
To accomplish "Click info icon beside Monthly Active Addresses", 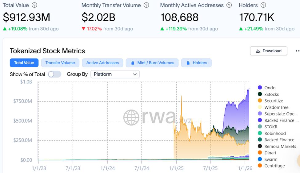I will coord(229,5).
